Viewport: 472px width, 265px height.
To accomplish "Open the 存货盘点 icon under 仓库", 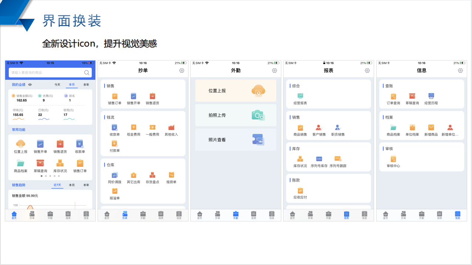I will [x=152, y=175].
